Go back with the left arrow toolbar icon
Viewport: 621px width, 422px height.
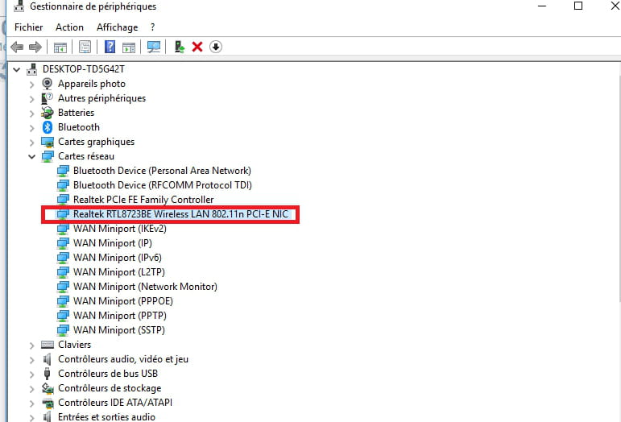point(17,47)
